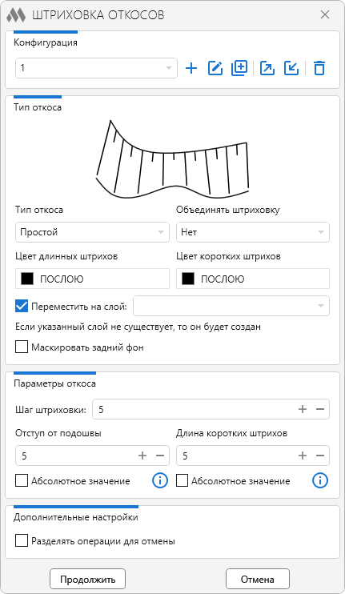
Task: Expand the Тип откоса dropdown showing Простой
Action: pos(92,232)
